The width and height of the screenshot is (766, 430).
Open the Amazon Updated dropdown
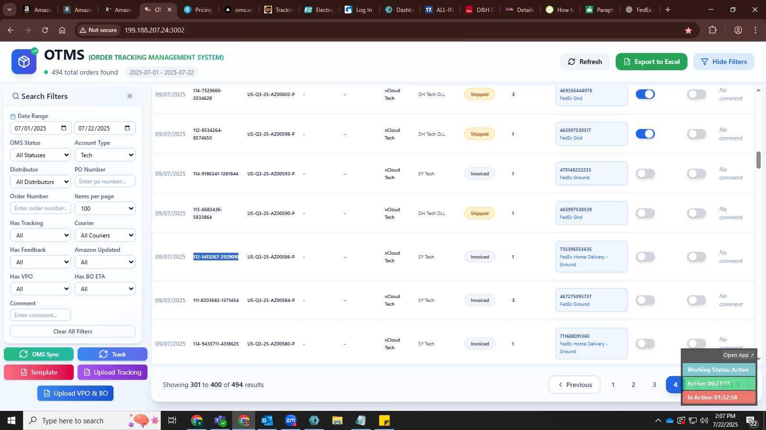pos(105,262)
